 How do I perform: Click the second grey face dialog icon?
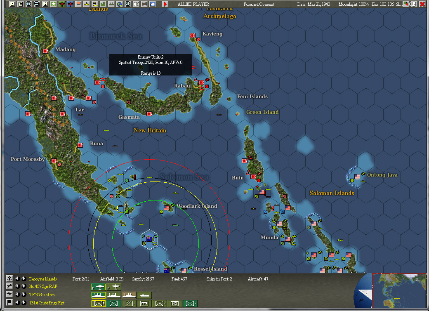(x=37, y=4)
